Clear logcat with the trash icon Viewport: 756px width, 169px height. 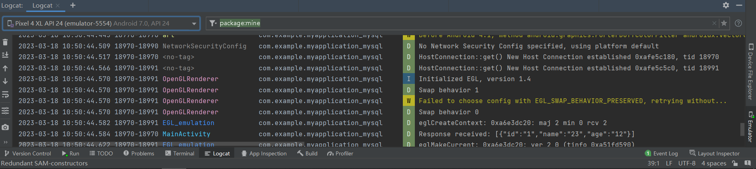pyautogui.click(x=5, y=42)
